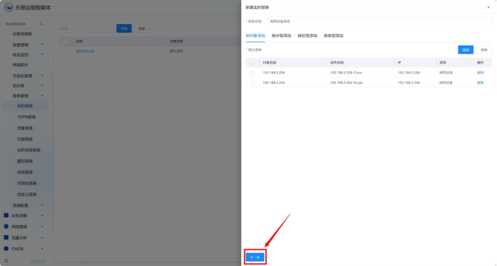Viewport: 497px width, 266px height.
Task: Collapse the 报表管理 menu
Action: (42, 96)
